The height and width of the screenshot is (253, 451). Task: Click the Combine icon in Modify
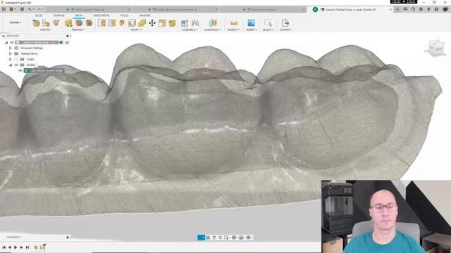(142, 23)
